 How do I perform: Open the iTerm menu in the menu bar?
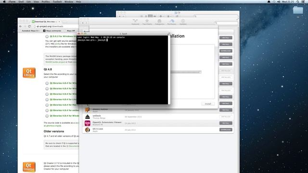pyautogui.click(x=12, y=1)
